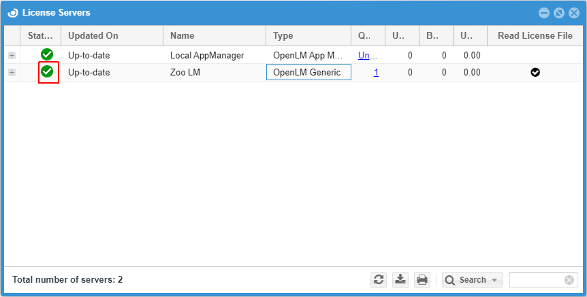Click the search text input field
Screen dimensions: 587x297
(x=537, y=280)
